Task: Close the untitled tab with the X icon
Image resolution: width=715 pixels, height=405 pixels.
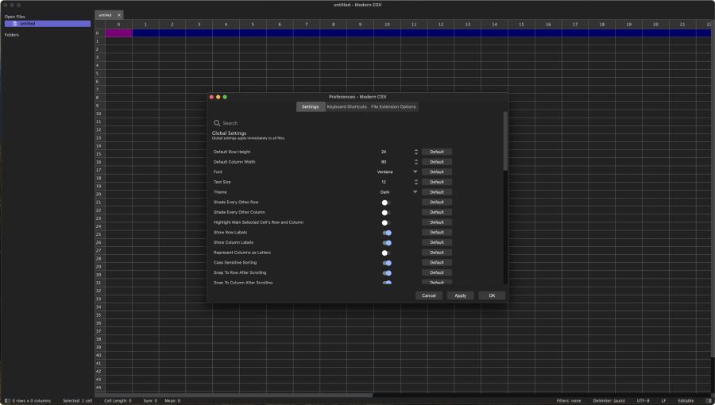Action: pyautogui.click(x=119, y=15)
